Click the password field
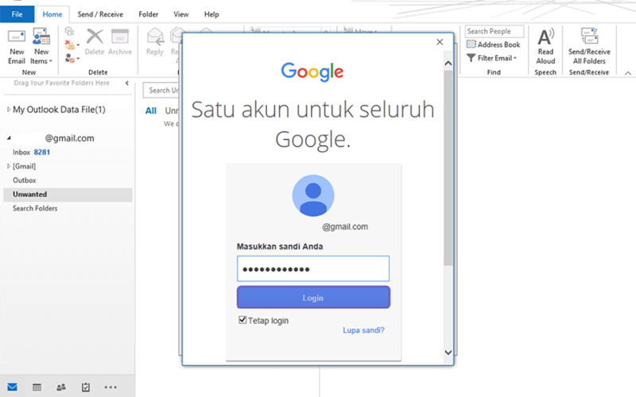The image size is (636, 397). point(313,268)
